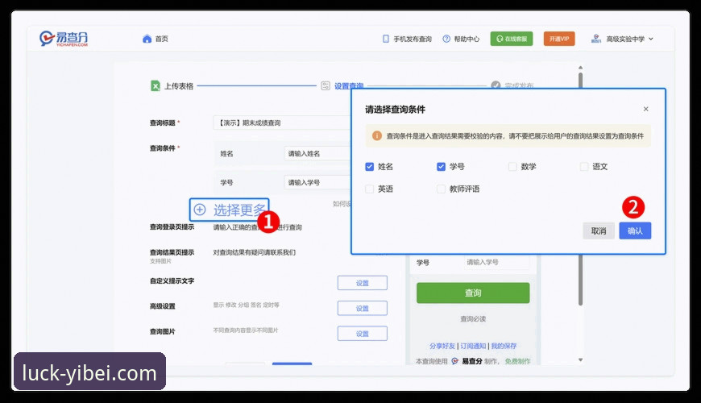Open 手机发布查询 link
This screenshot has width=701, height=403.
pyautogui.click(x=413, y=39)
